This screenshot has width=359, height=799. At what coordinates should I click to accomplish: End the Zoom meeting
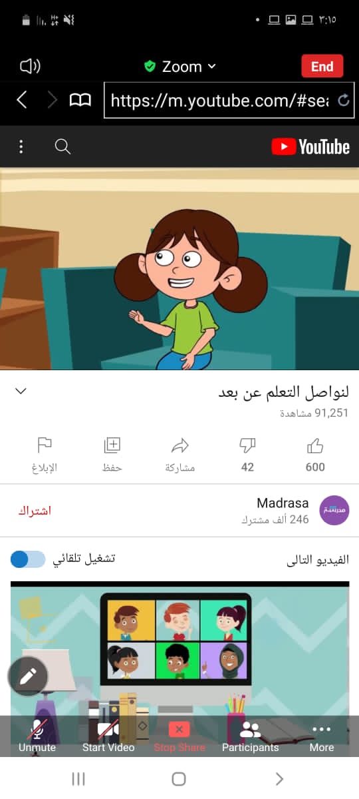click(x=322, y=67)
